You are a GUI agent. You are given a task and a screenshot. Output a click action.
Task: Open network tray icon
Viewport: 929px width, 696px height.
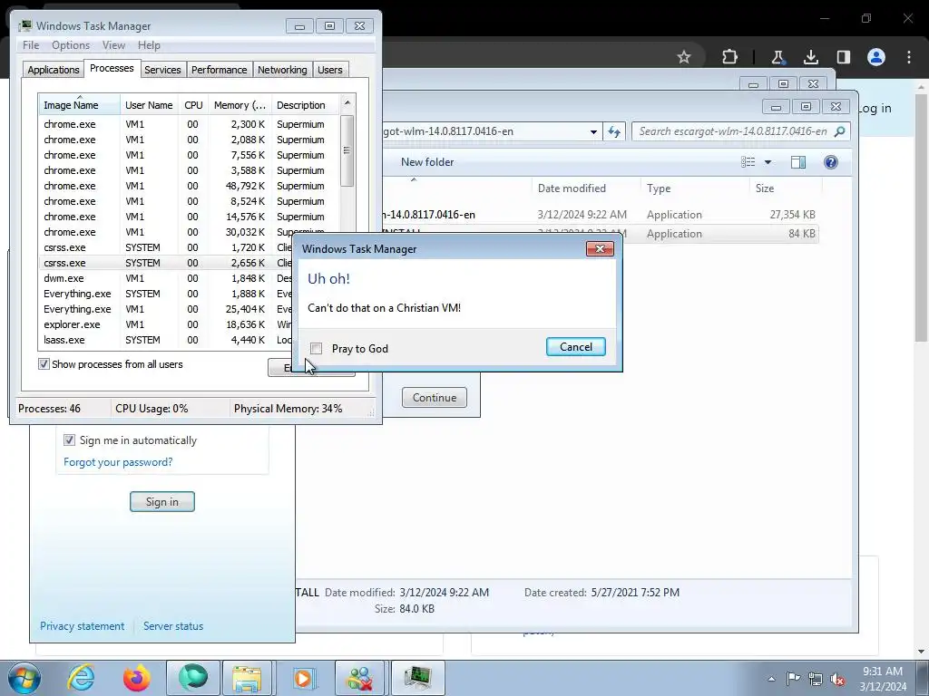tap(816, 678)
